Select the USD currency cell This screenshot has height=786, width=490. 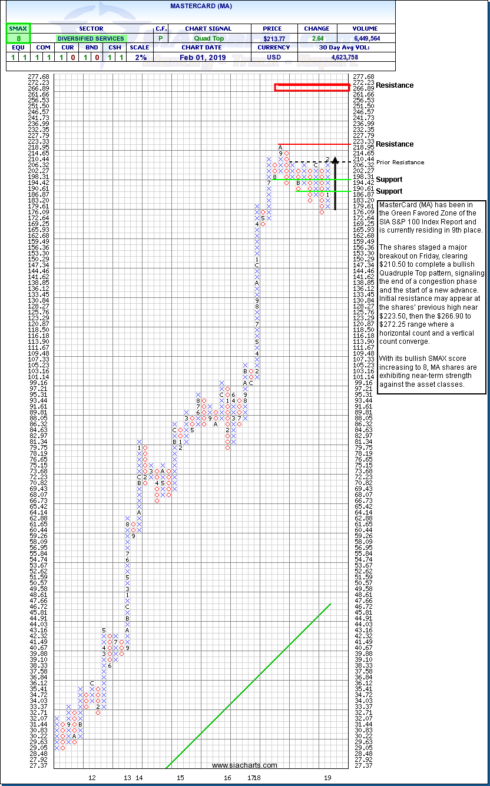[x=273, y=57]
